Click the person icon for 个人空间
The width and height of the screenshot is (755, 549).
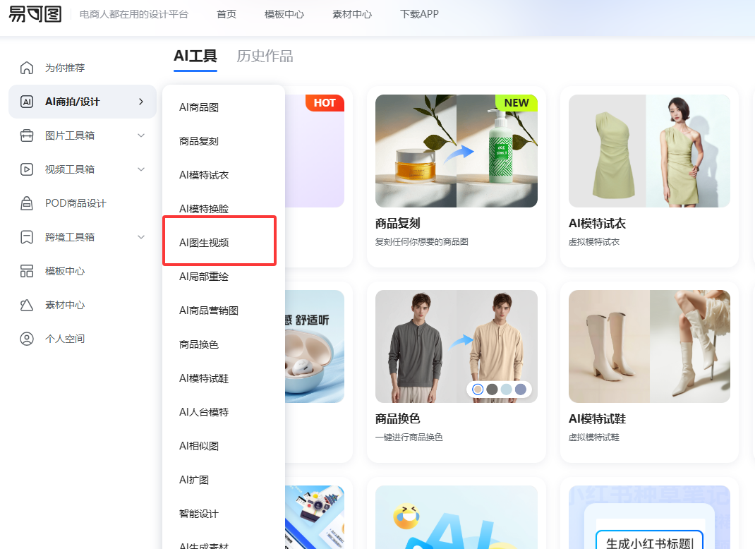pyautogui.click(x=27, y=339)
